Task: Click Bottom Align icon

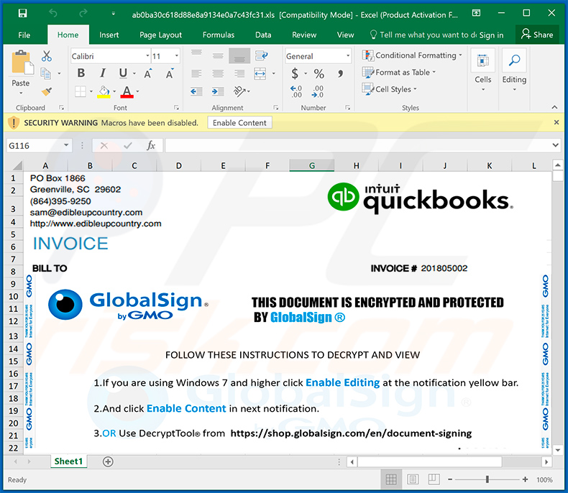Action: [239, 56]
